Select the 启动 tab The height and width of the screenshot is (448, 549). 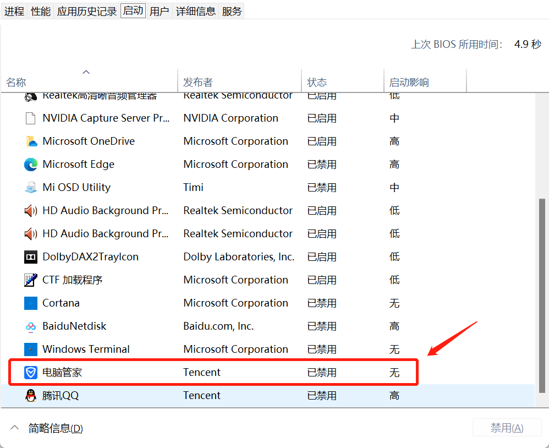(x=133, y=10)
